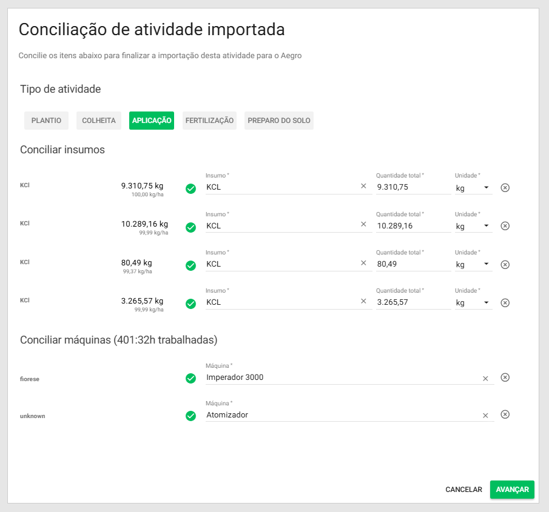Click green check icon for unknown machine
The height and width of the screenshot is (512, 549).
click(190, 416)
